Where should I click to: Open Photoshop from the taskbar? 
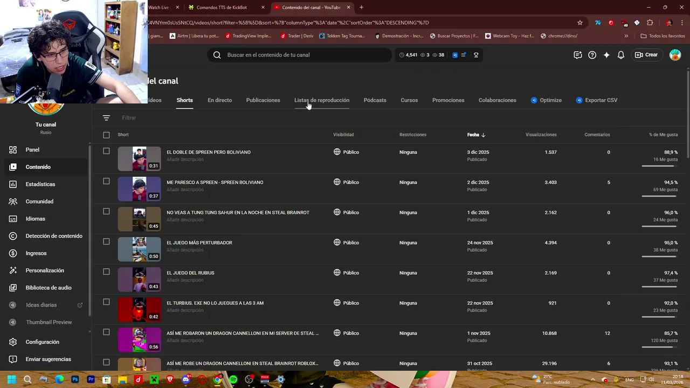75,379
